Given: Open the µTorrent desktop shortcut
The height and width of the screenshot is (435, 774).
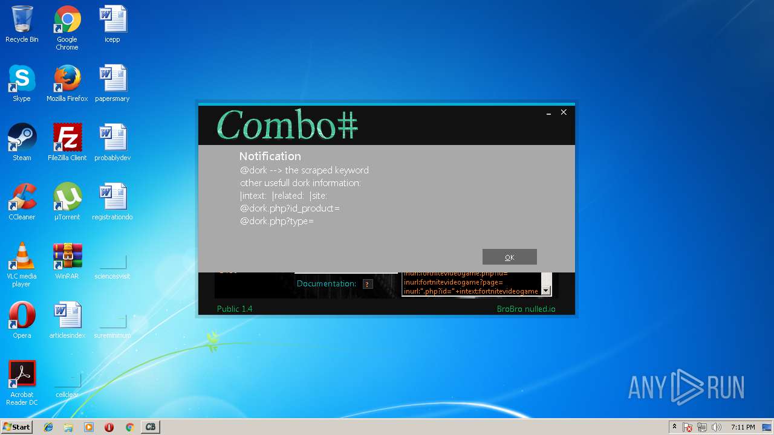Looking at the screenshot, I should 67,202.
